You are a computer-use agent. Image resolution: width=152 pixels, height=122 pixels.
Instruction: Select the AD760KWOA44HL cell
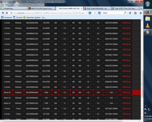tap(32, 93)
